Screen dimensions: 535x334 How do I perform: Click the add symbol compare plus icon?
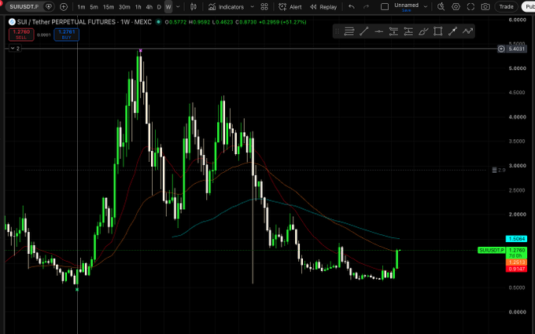[64, 7]
